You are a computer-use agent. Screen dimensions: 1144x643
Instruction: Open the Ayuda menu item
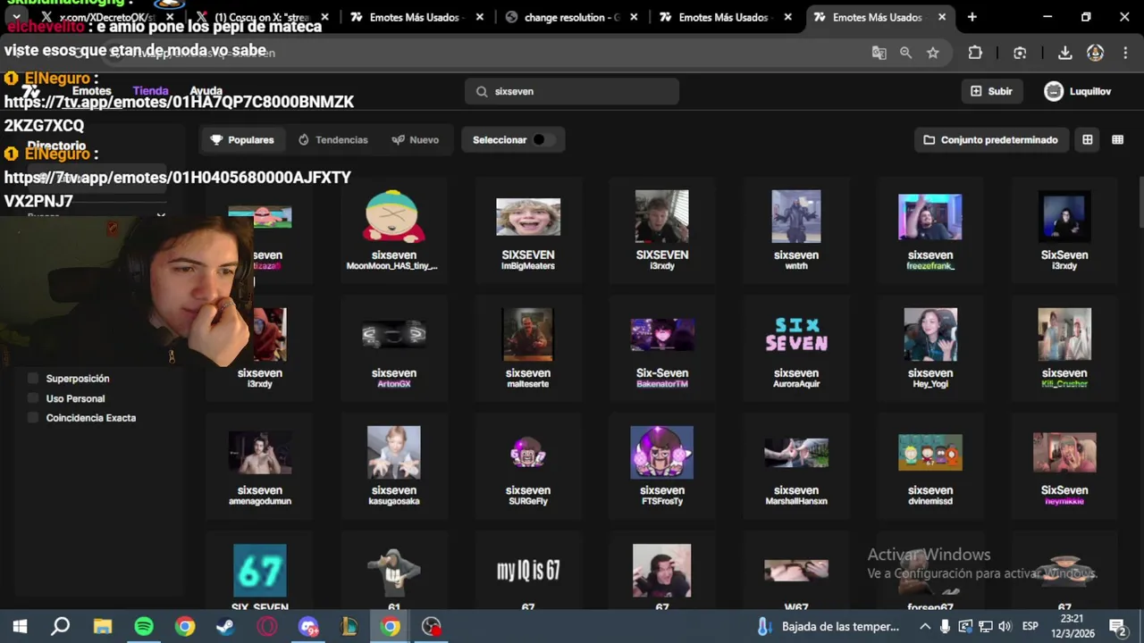click(206, 91)
